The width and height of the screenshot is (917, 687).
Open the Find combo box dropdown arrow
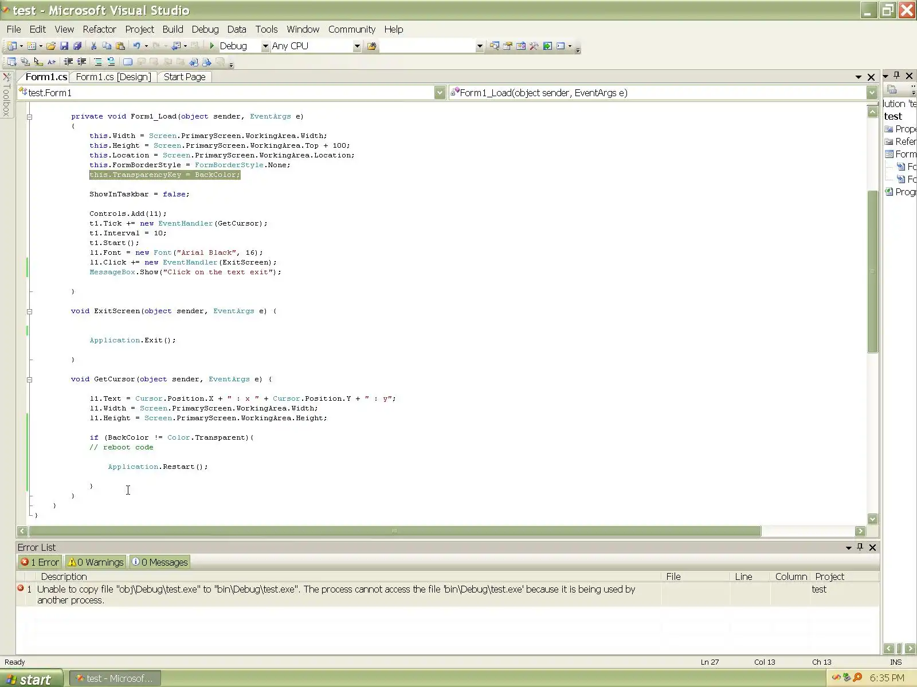pyautogui.click(x=480, y=46)
